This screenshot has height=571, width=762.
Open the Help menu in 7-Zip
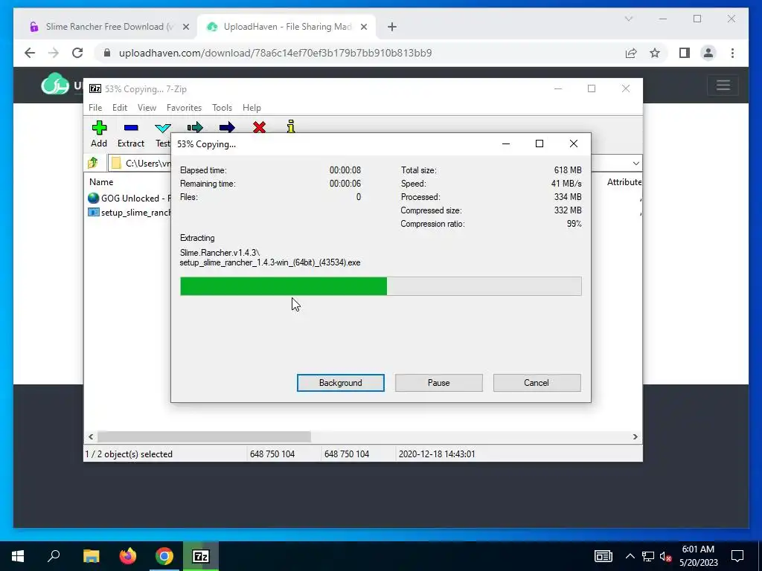point(252,108)
